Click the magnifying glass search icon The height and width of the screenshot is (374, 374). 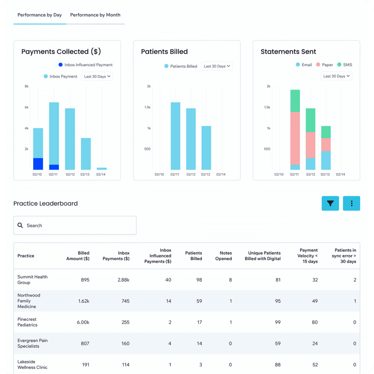click(x=20, y=225)
